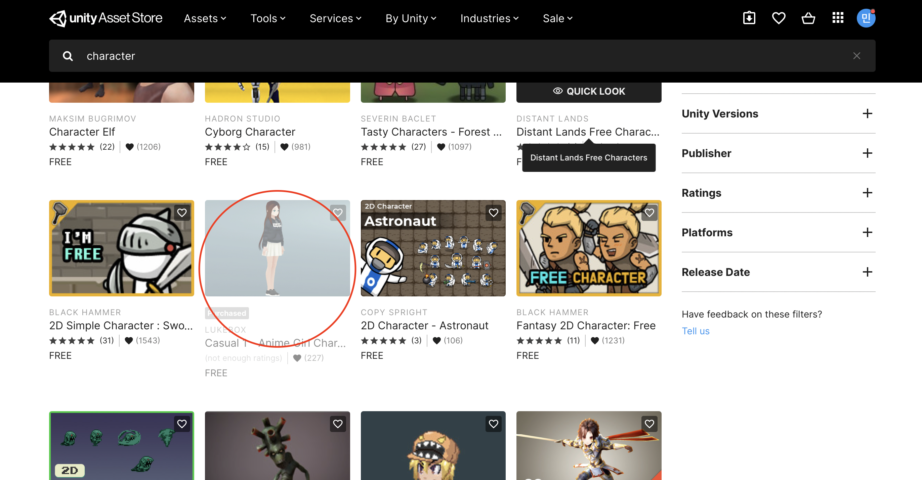The width and height of the screenshot is (922, 480).
Task: Favorite the 2D Character Astronaut asset
Action: 493,213
